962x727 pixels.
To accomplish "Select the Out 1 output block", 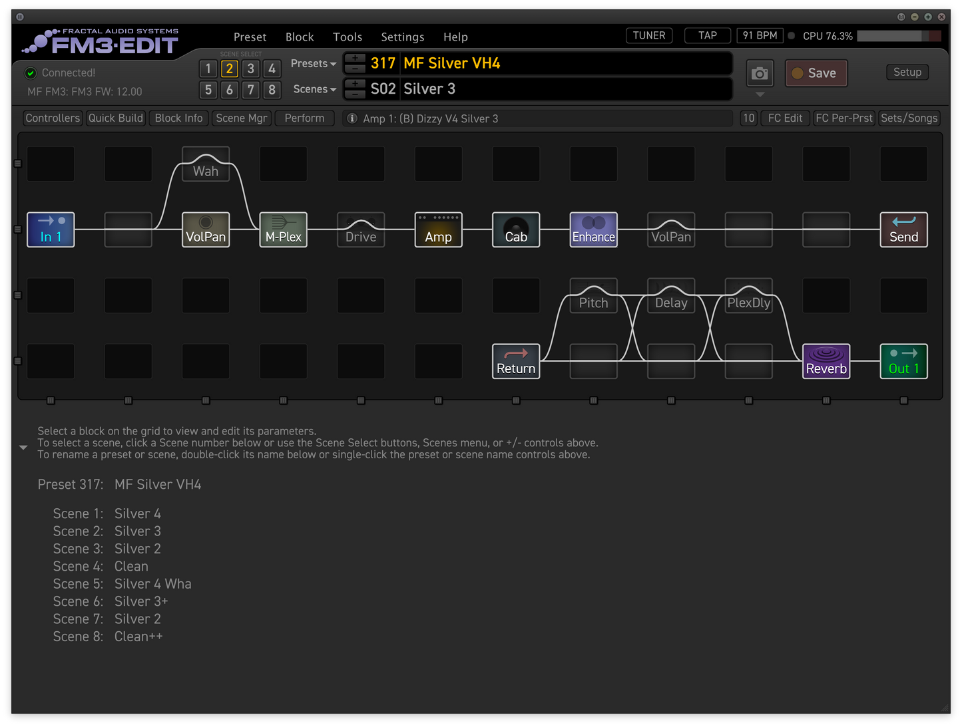I will (x=904, y=361).
